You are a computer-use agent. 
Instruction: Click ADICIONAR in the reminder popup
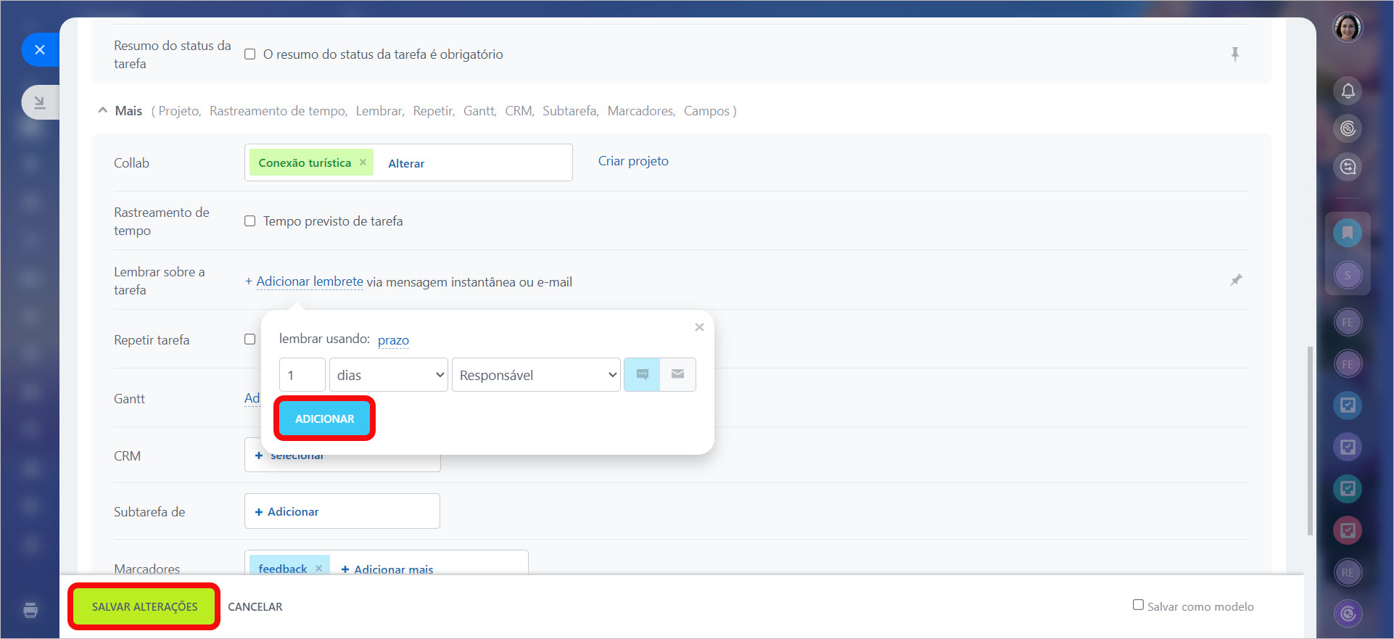(x=324, y=419)
